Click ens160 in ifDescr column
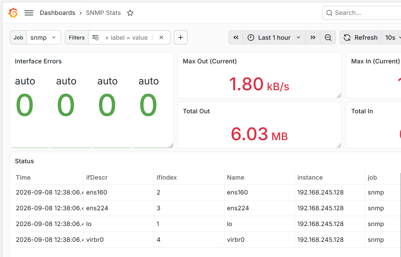Screen dimensions: 401x257 click(96, 192)
